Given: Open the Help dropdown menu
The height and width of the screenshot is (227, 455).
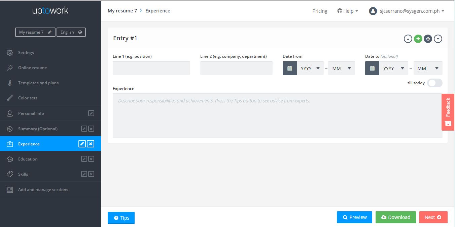Looking at the screenshot, I should pos(348,11).
